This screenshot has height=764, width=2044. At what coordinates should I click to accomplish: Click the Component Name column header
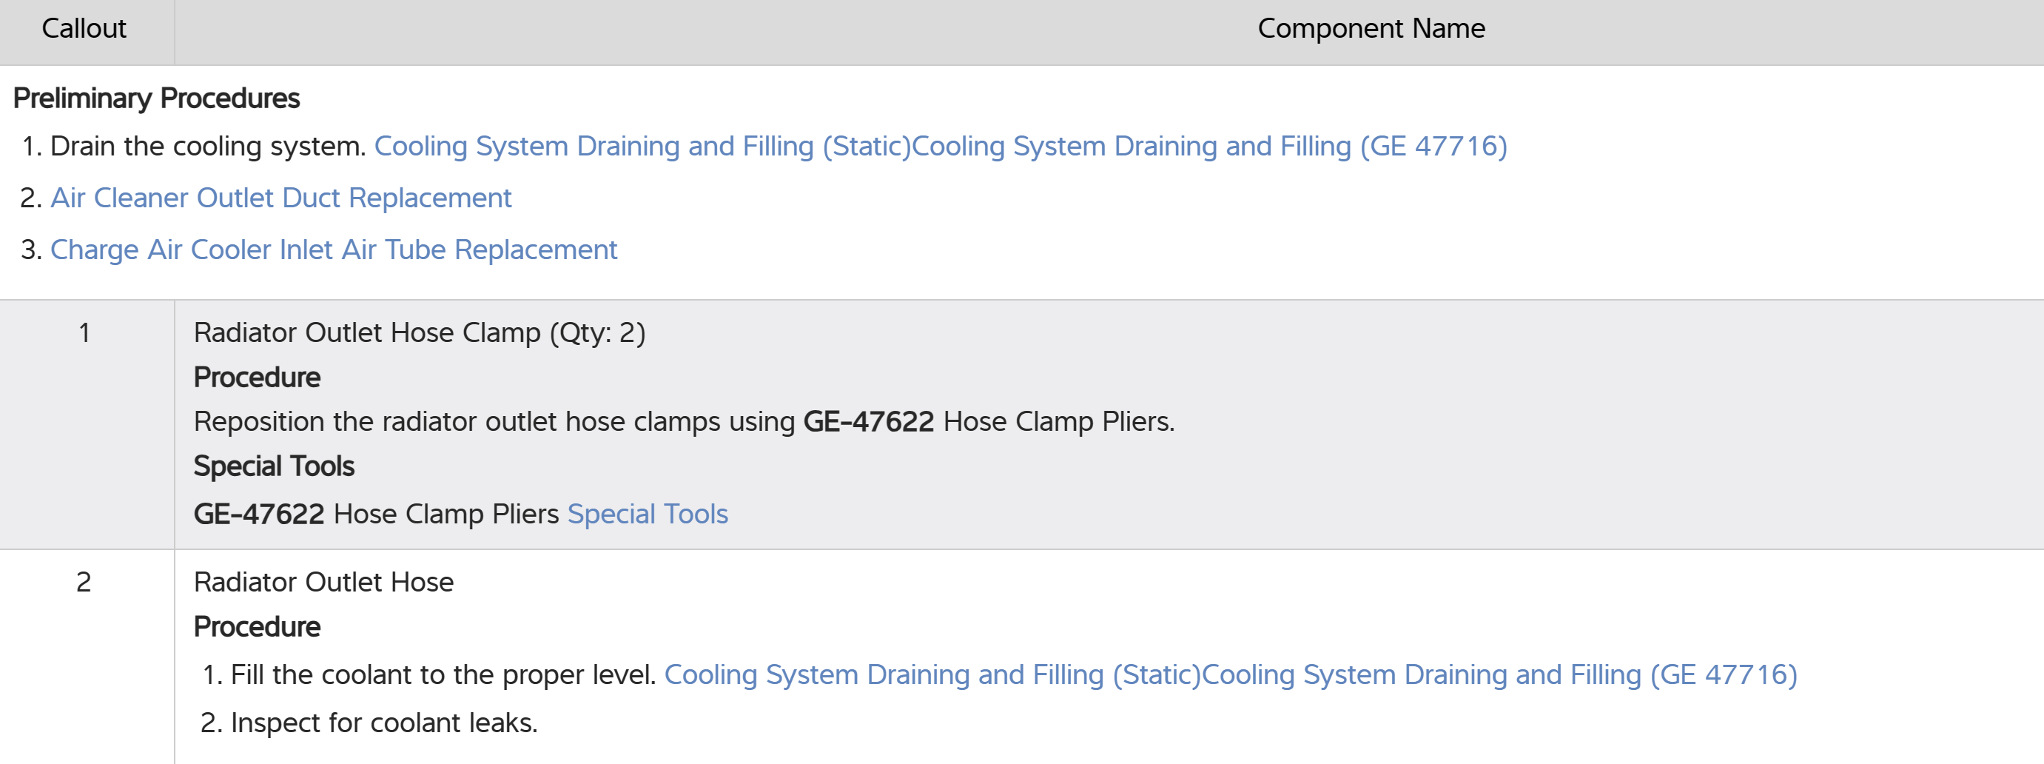pos(1371,29)
